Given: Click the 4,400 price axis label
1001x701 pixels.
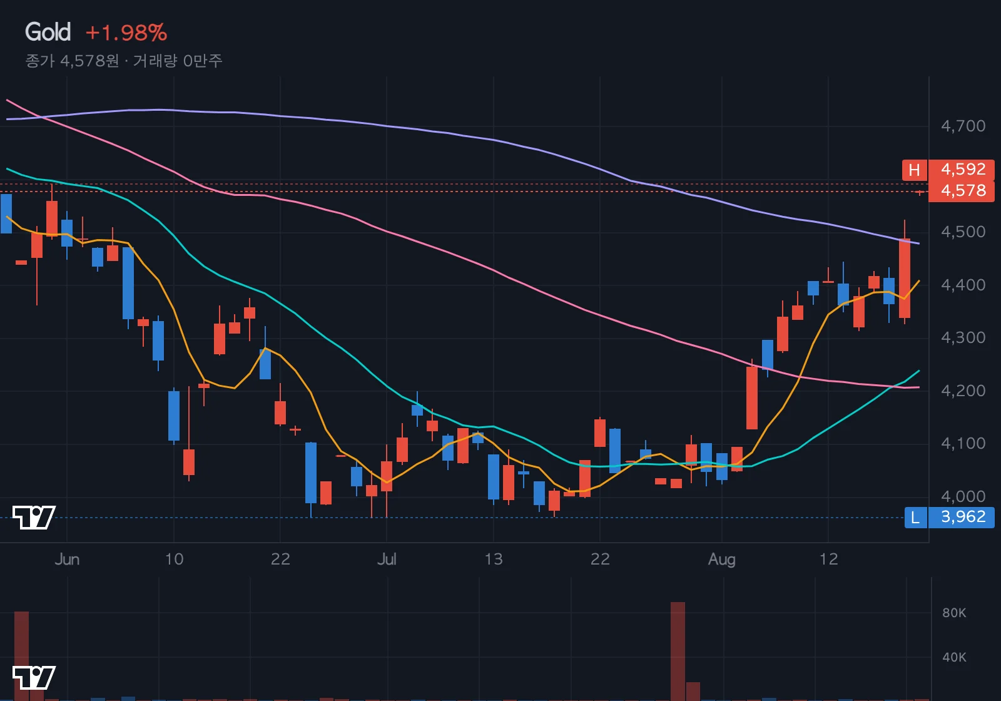Looking at the screenshot, I should [963, 285].
